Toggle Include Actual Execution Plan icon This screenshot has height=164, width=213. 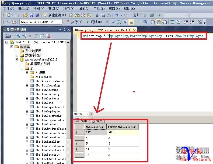139,22
